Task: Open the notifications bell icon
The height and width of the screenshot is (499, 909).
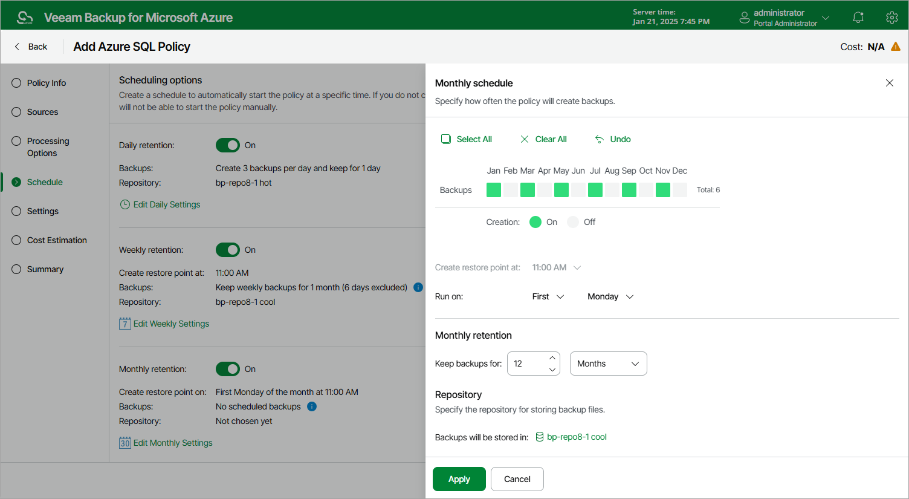Action: click(x=858, y=18)
